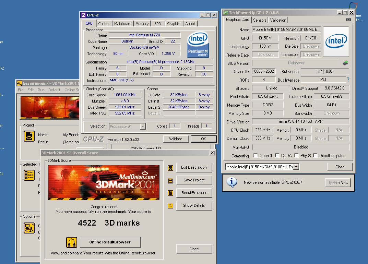Viewport: 368px width, 264px height.
Task: Open the Edit menu in 3DMark2001
Action: [x=31, y=90]
